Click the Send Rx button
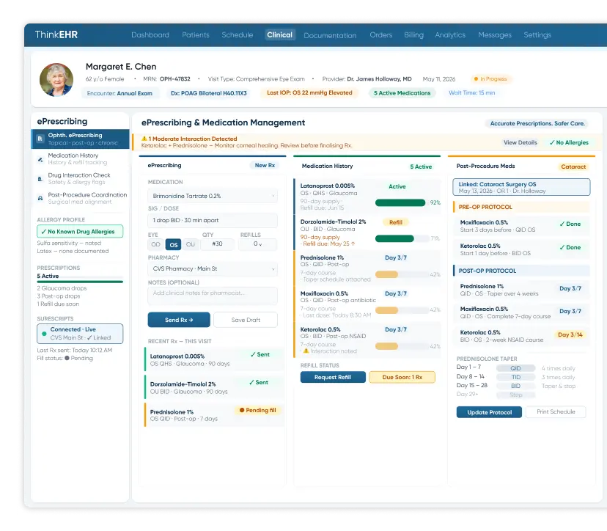 click(179, 320)
